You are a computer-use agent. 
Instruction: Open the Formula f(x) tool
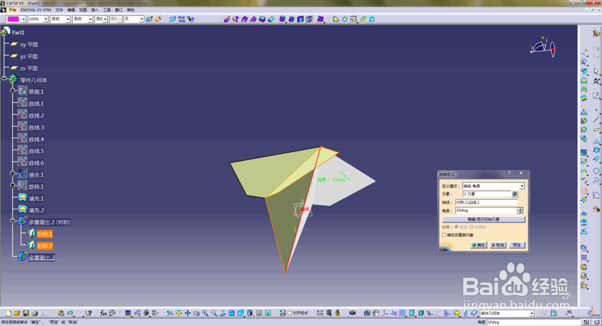(x=104, y=313)
